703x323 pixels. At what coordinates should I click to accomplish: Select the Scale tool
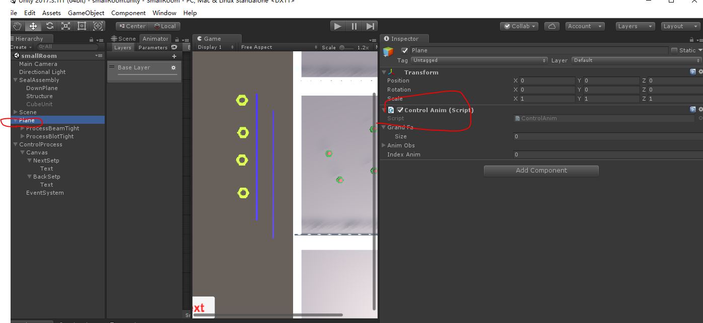pos(65,26)
